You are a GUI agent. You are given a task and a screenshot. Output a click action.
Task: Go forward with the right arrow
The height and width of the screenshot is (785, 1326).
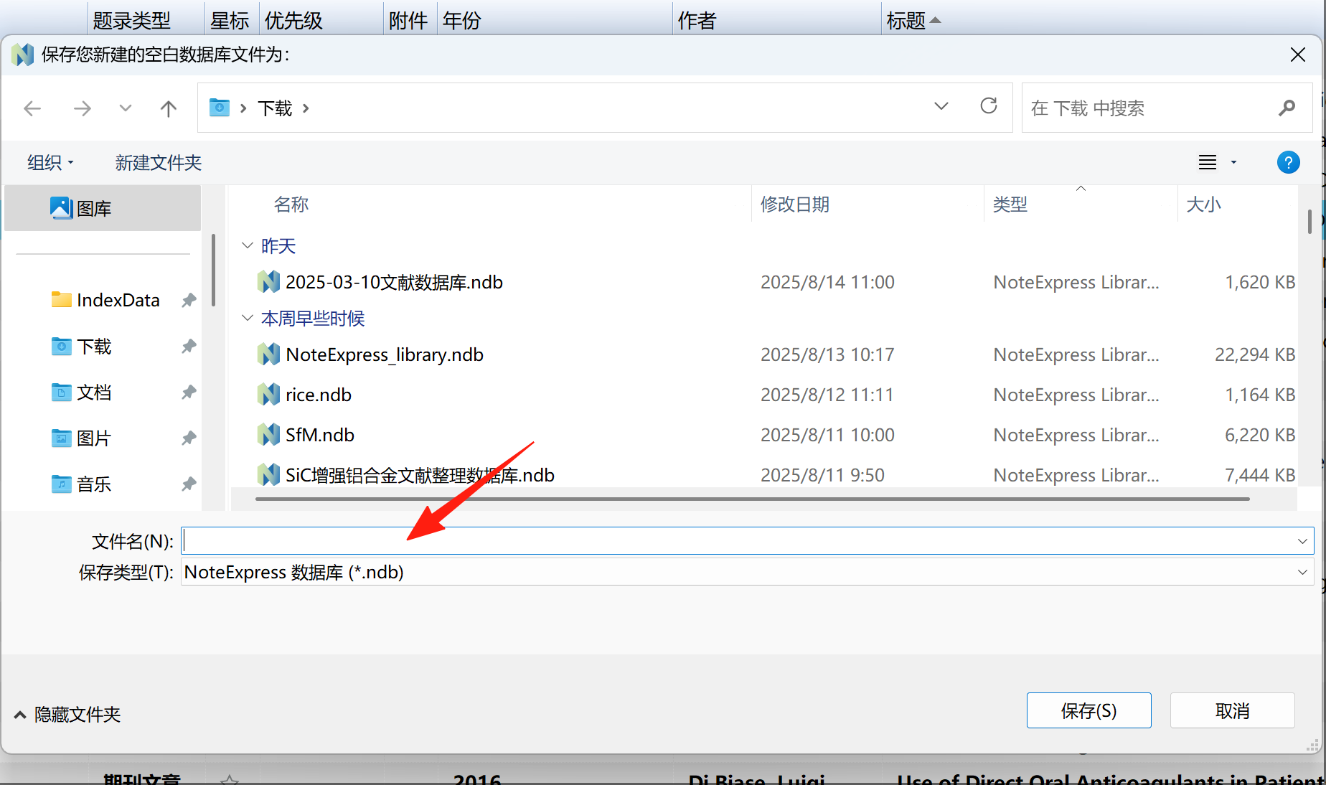83,108
